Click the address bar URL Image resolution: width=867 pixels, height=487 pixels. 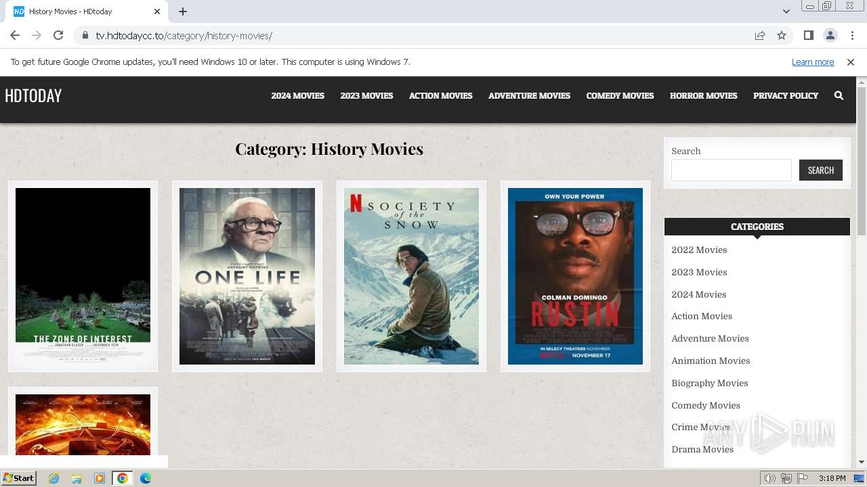point(184,35)
